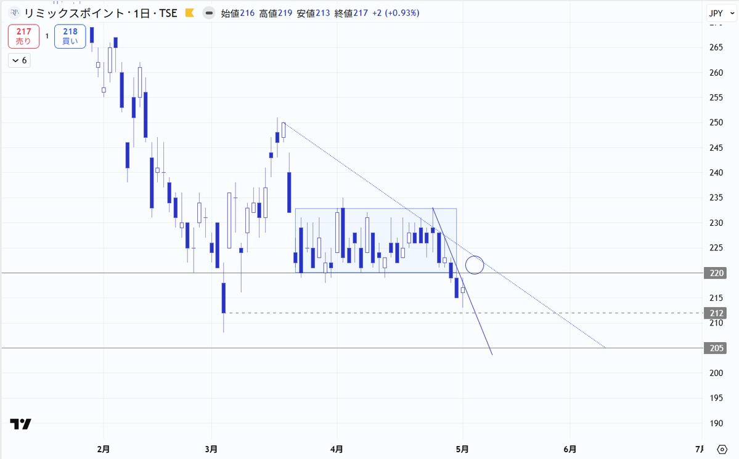
Task: Select the 205 horizontal line price tag
Action: pyautogui.click(x=715, y=348)
